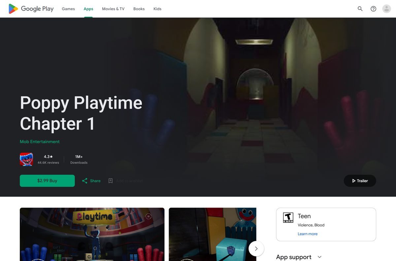Viewport: 396px width, 261px height.
Task: Play the Trailer
Action: [x=360, y=181]
